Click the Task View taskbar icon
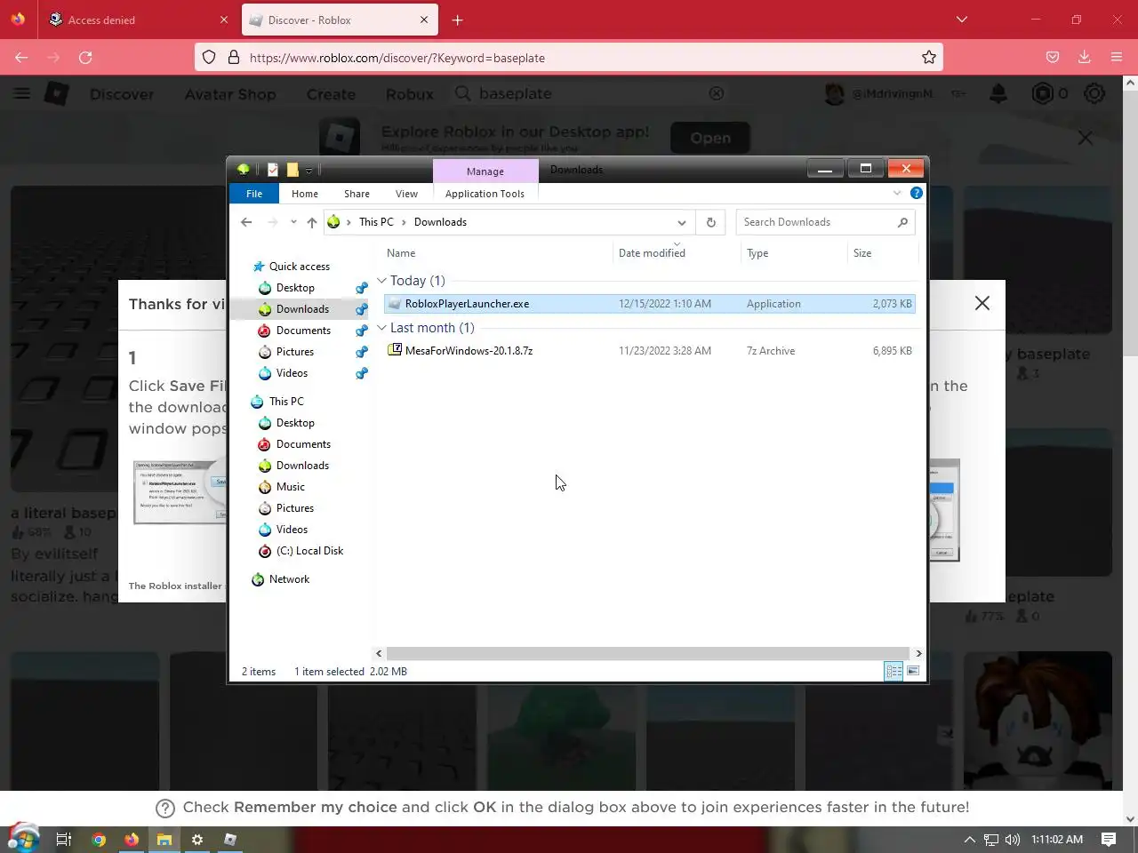Image resolution: width=1138 pixels, height=853 pixels. point(64,839)
